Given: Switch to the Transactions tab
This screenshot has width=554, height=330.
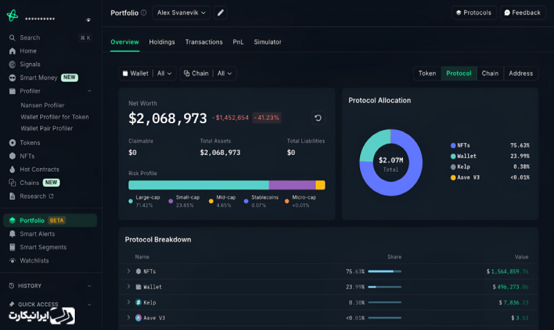Looking at the screenshot, I should [204, 42].
